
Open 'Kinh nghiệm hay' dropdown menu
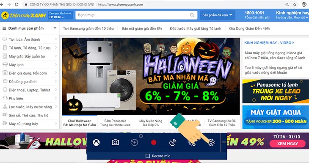pos(292,15)
